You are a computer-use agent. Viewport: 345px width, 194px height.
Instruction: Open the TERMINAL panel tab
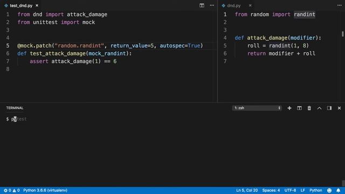15,108
